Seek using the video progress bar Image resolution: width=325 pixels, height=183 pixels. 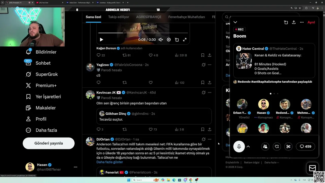coord(143,33)
